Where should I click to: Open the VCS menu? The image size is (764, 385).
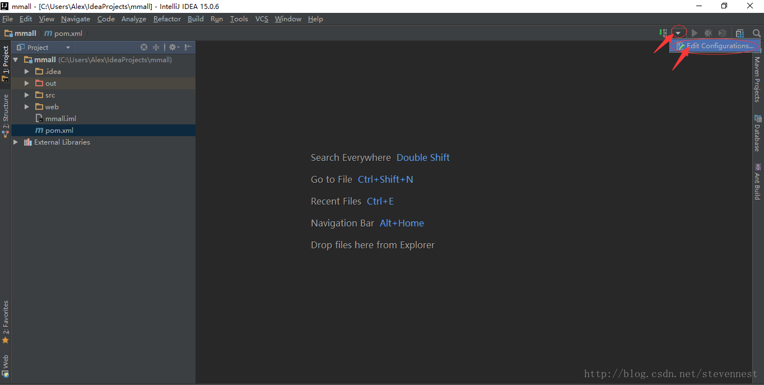[x=262, y=19]
